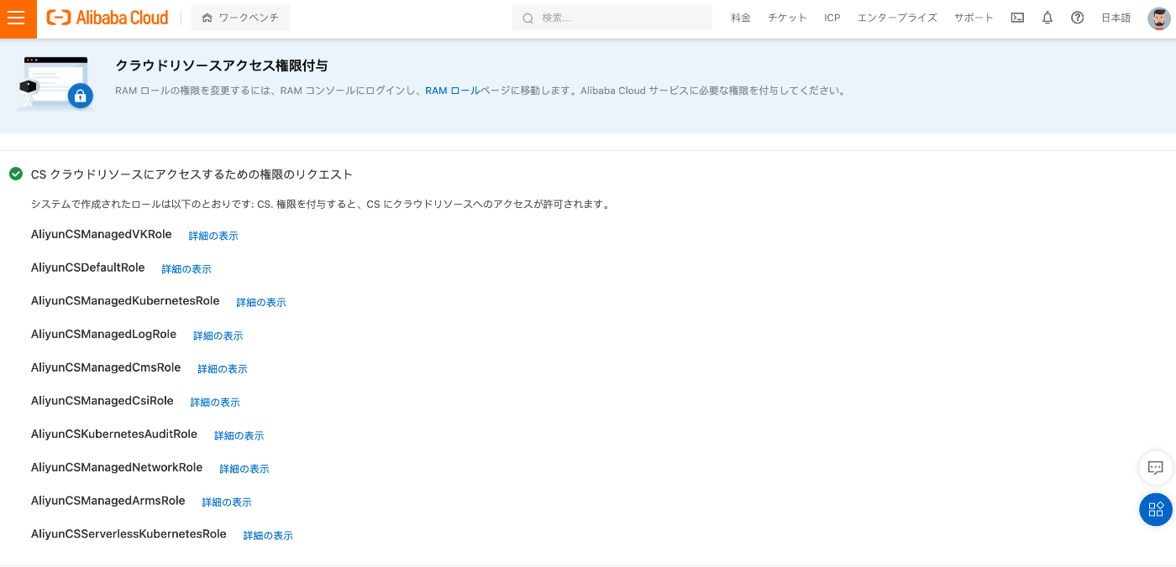Follow the RAM ロール link

[452, 91]
